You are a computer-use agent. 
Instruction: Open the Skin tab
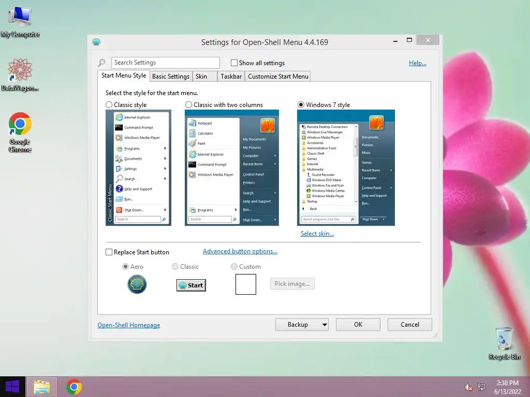pyautogui.click(x=204, y=77)
